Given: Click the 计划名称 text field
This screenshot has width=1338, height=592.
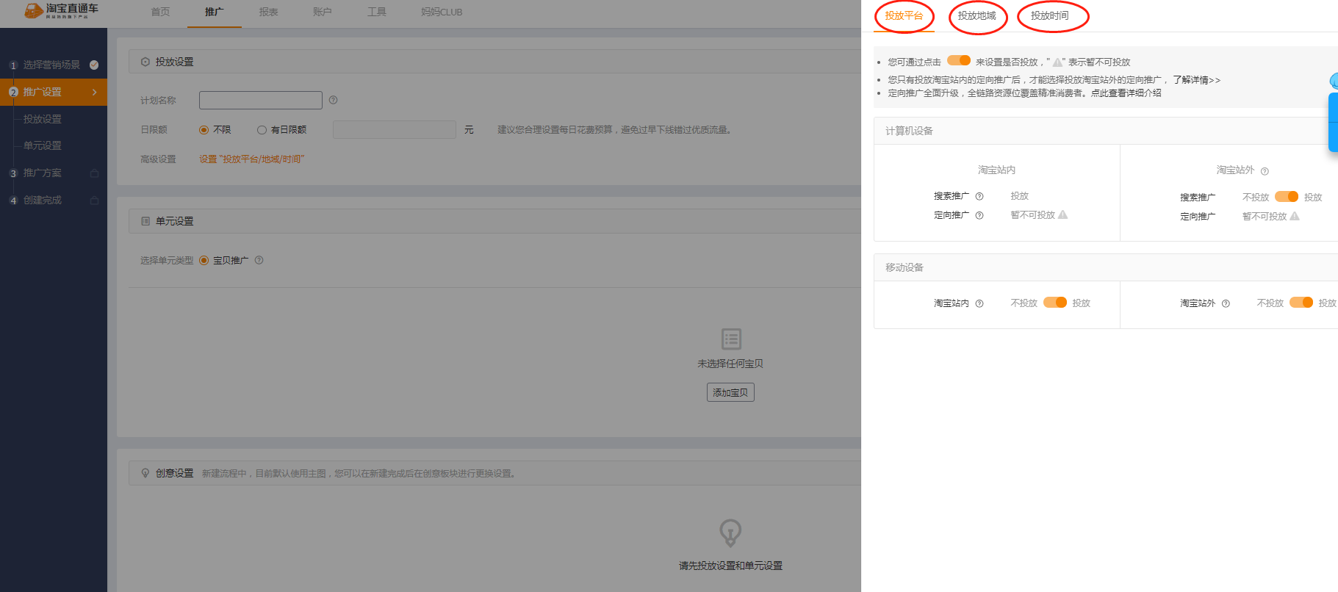Looking at the screenshot, I should tap(260, 100).
